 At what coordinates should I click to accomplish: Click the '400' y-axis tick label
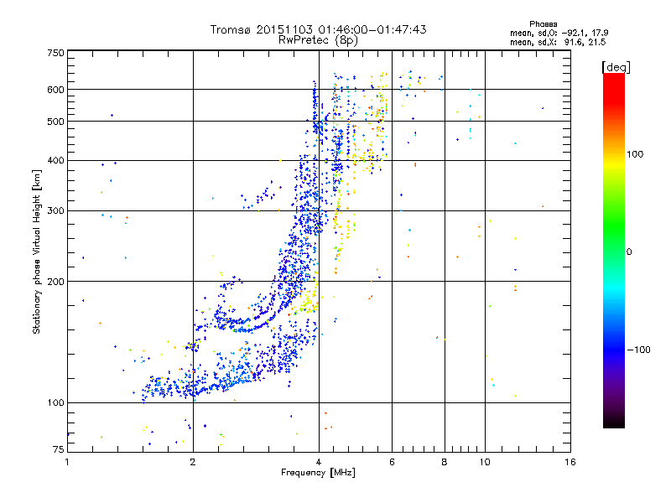click(55, 161)
